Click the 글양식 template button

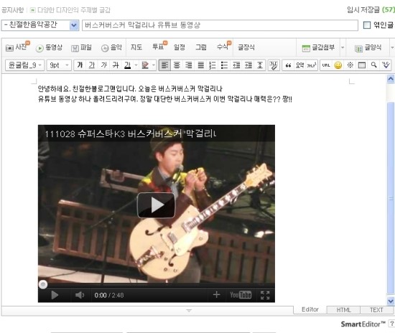[368, 47]
